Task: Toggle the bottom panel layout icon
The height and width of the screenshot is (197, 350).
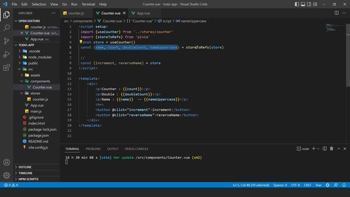Action: tap(303, 4)
